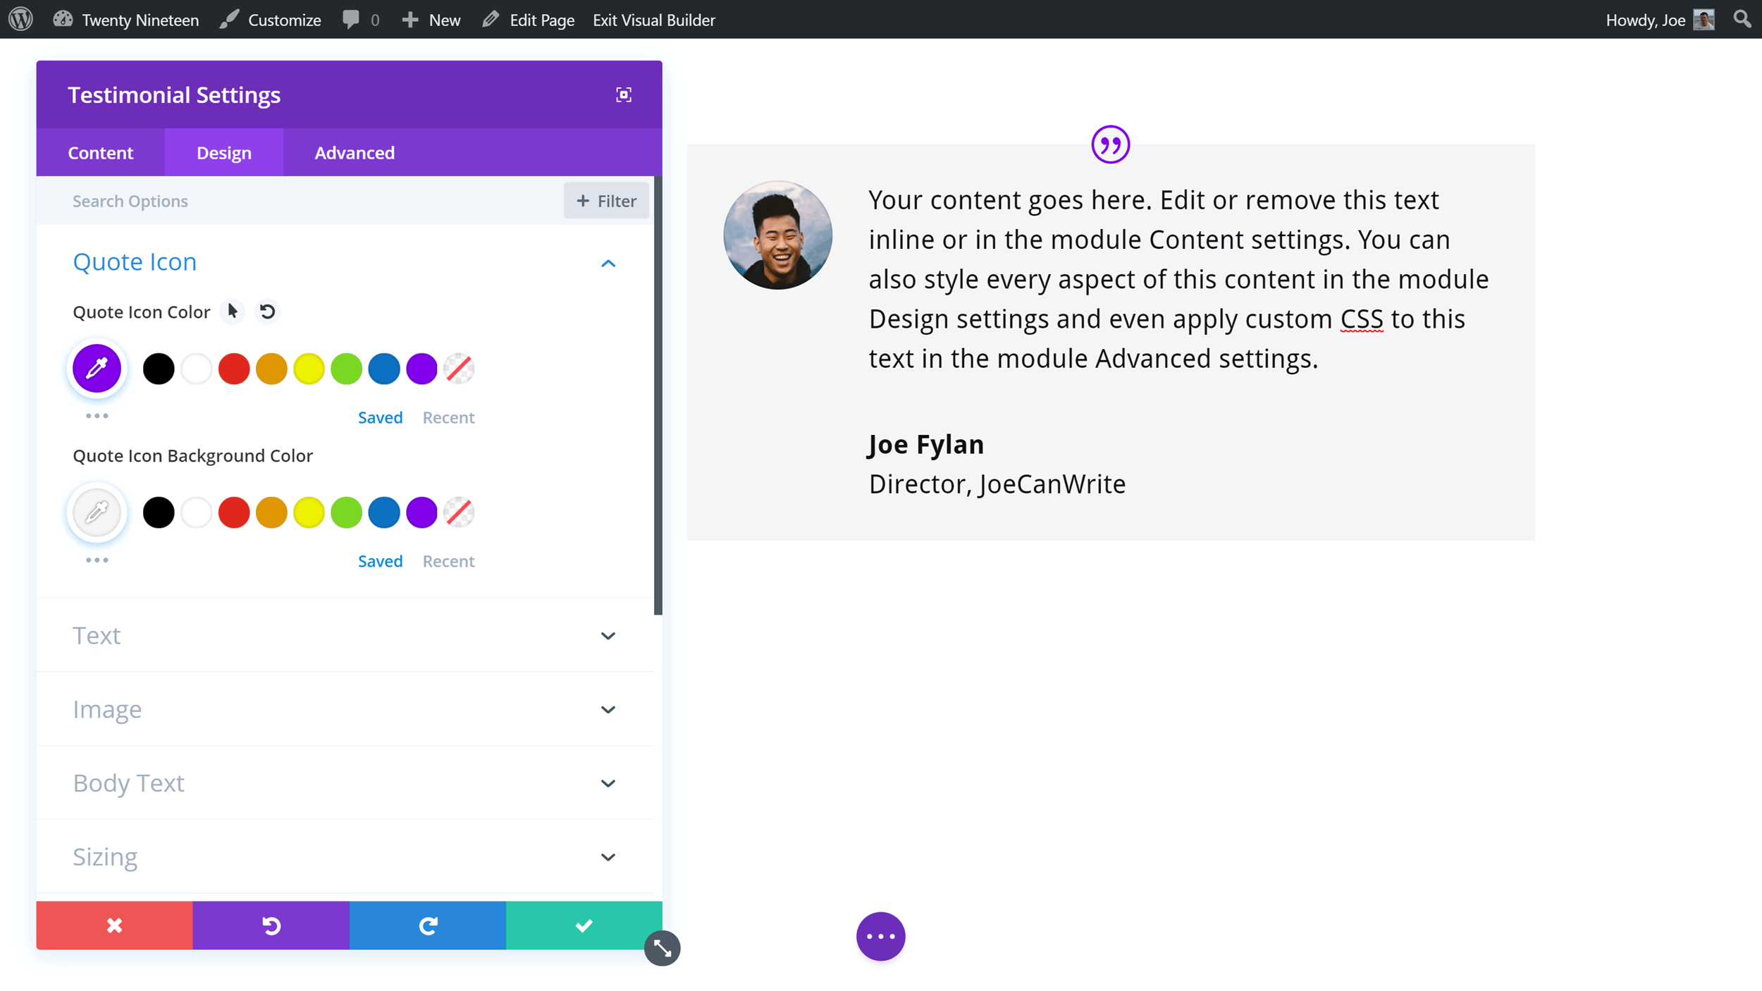1762x991 pixels.
Task: Open the Quote Icon Color eyedropper picker
Action: (97, 369)
